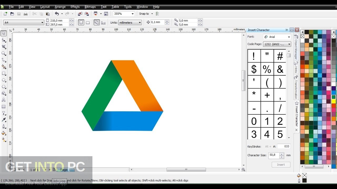Toggle apply layout to current page only
This screenshot has height=189, width=337.
coord(103,23)
